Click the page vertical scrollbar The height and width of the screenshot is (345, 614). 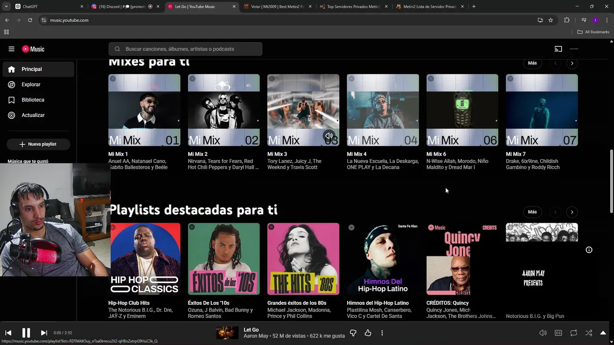coord(611,182)
